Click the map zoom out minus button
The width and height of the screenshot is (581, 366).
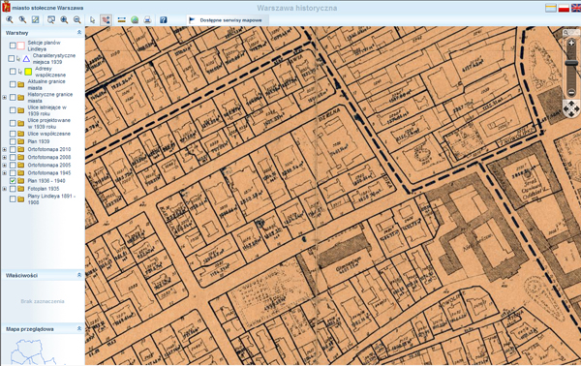point(571,92)
